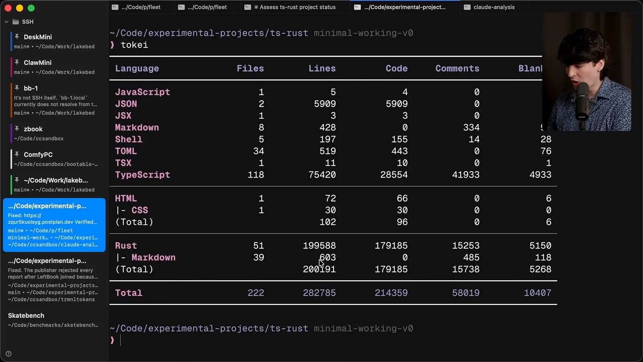This screenshot has height=362, width=643.
Task: Click the pin icon beside ~/Code/Work/lakeb...
Action: (17, 180)
